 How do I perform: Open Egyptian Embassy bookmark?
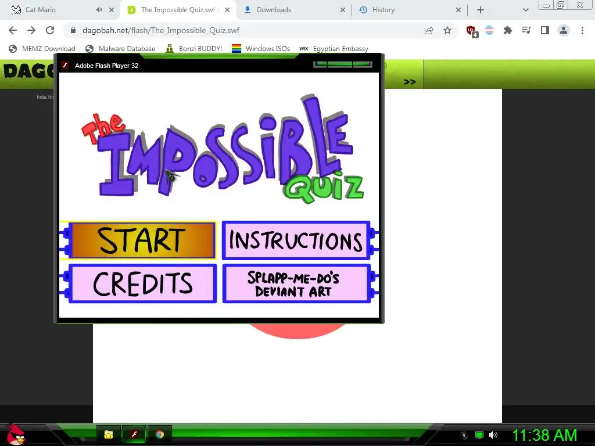click(x=334, y=49)
